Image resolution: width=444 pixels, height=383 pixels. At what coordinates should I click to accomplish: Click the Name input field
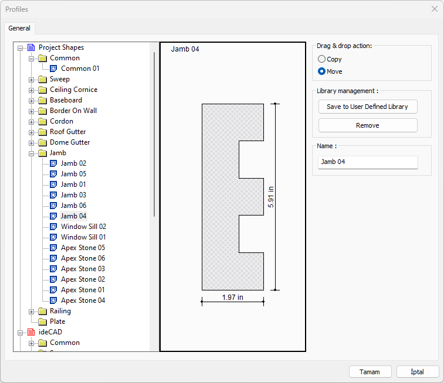click(367, 162)
